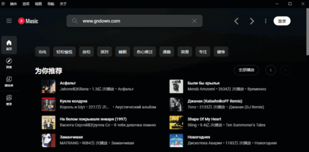Select the 放松 mood chip

(x=87, y=52)
